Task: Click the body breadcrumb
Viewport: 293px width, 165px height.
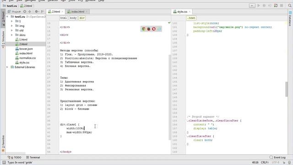Action: (x=73, y=18)
